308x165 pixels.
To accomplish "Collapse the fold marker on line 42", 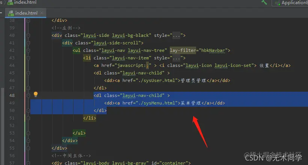I will pyautogui.click(x=28, y=50).
